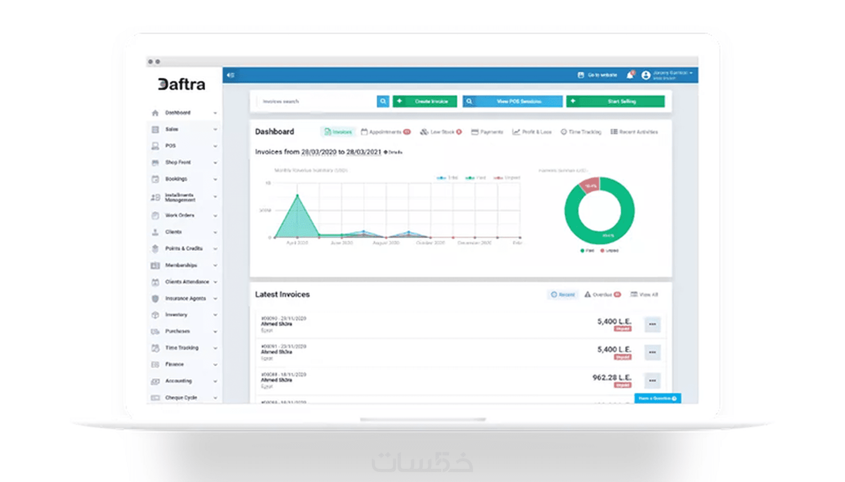Viewport: 845px width, 482px height.
Task: Open the Go to website link
Action: click(x=597, y=75)
